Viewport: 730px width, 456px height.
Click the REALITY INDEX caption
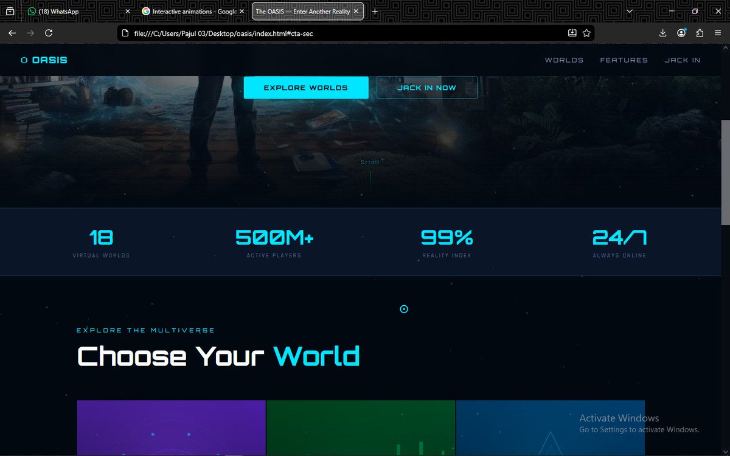[447, 255]
